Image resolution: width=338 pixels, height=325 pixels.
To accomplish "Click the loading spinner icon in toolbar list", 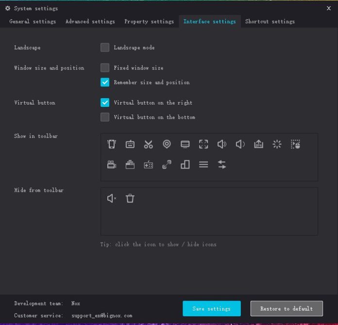I will [x=277, y=144].
